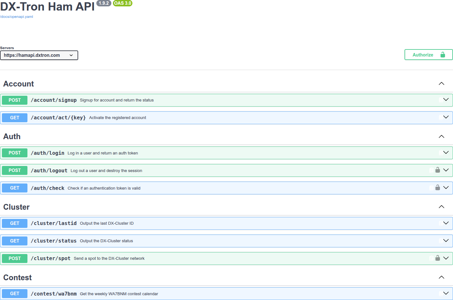This screenshot has width=453, height=300.
Task: Copy the /contest/wa7bnm path to clipboard
Action: [441, 294]
